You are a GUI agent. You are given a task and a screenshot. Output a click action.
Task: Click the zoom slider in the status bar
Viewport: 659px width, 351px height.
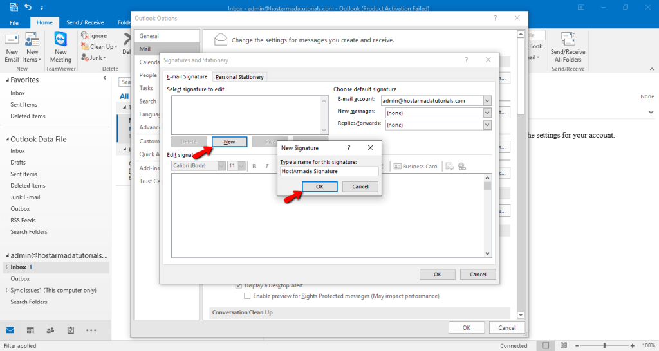pos(604,345)
